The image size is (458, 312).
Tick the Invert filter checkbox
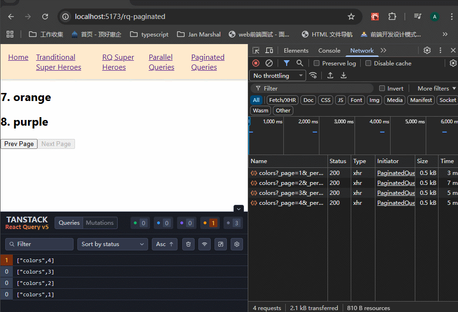(x=382, y=88)
